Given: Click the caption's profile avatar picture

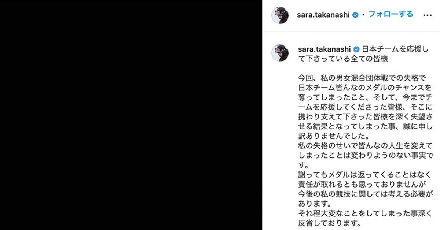Looking at the screenshot, I should [x=280, y=53].
